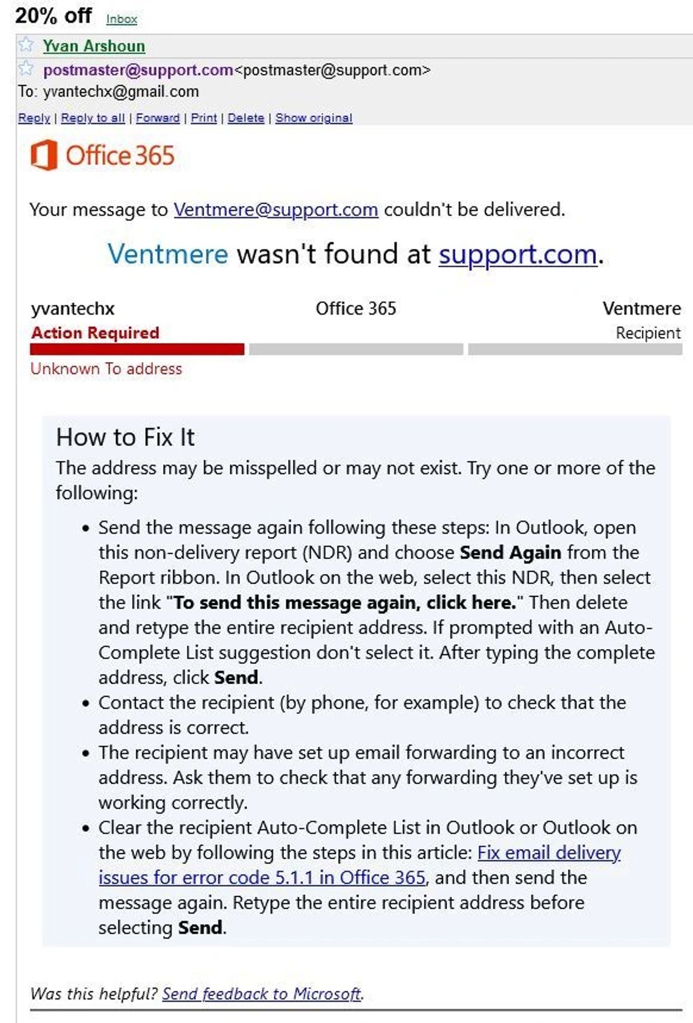The image size is (693, 1023).
Task: Show original message source
Action: 314,118
